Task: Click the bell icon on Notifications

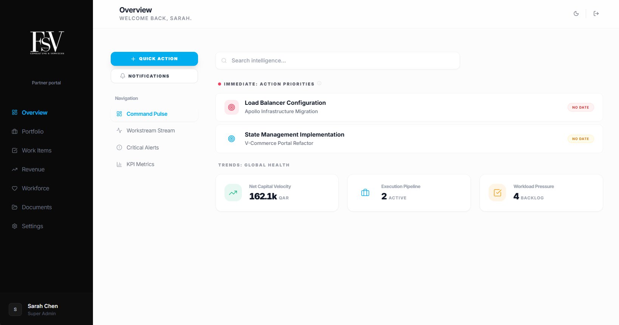Action: tap(122, 76)
